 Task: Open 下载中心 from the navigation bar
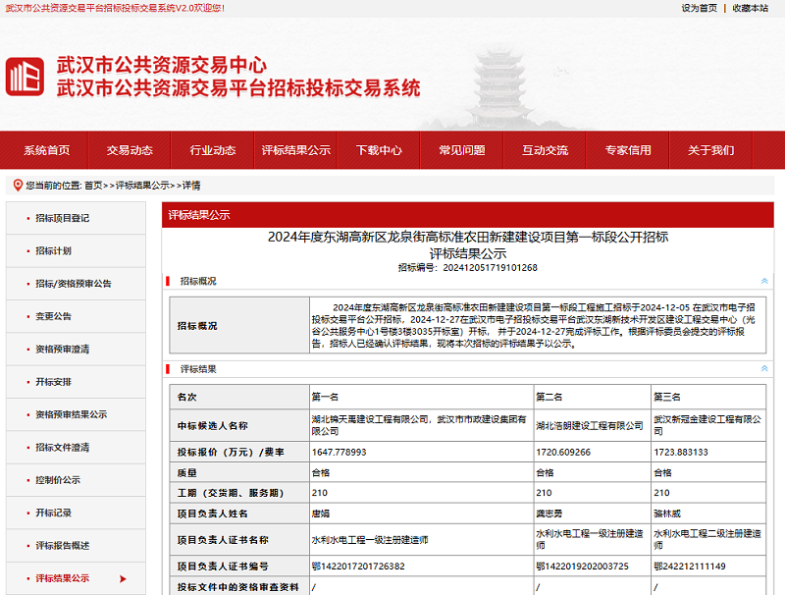379,150
